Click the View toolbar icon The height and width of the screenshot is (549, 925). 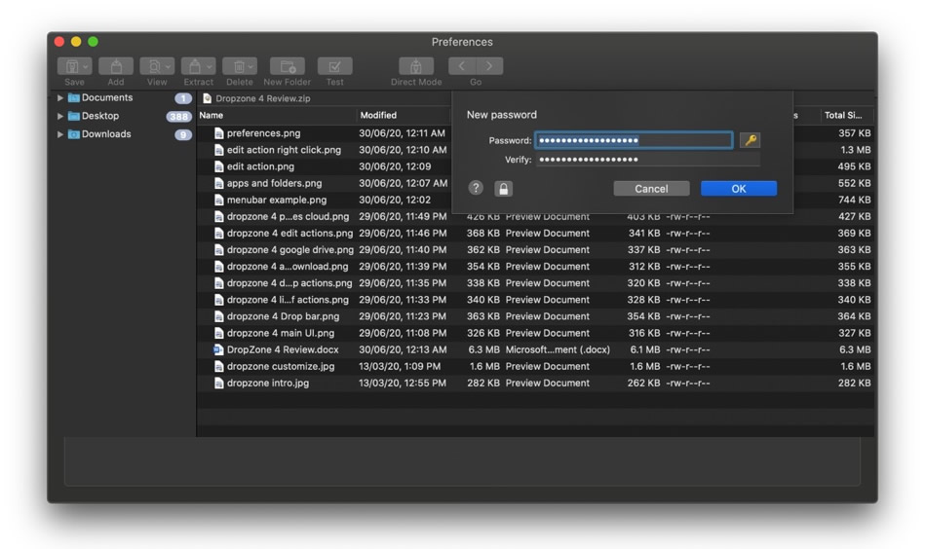point(157,66)
